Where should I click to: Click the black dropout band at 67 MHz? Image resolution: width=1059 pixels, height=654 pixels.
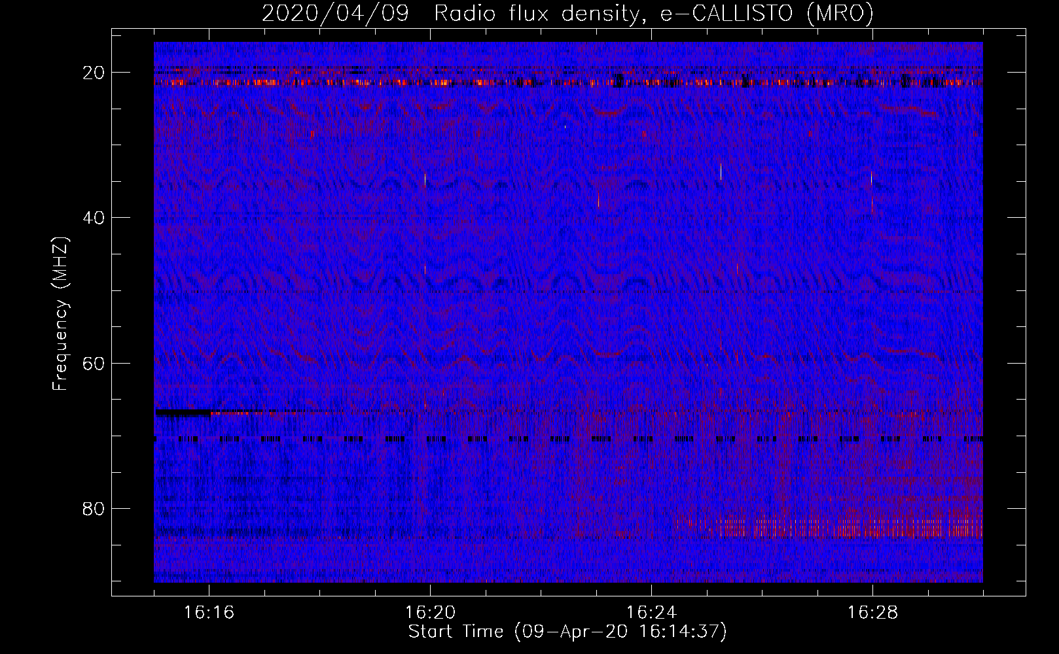pyautogui.click(x=183, y=413)
